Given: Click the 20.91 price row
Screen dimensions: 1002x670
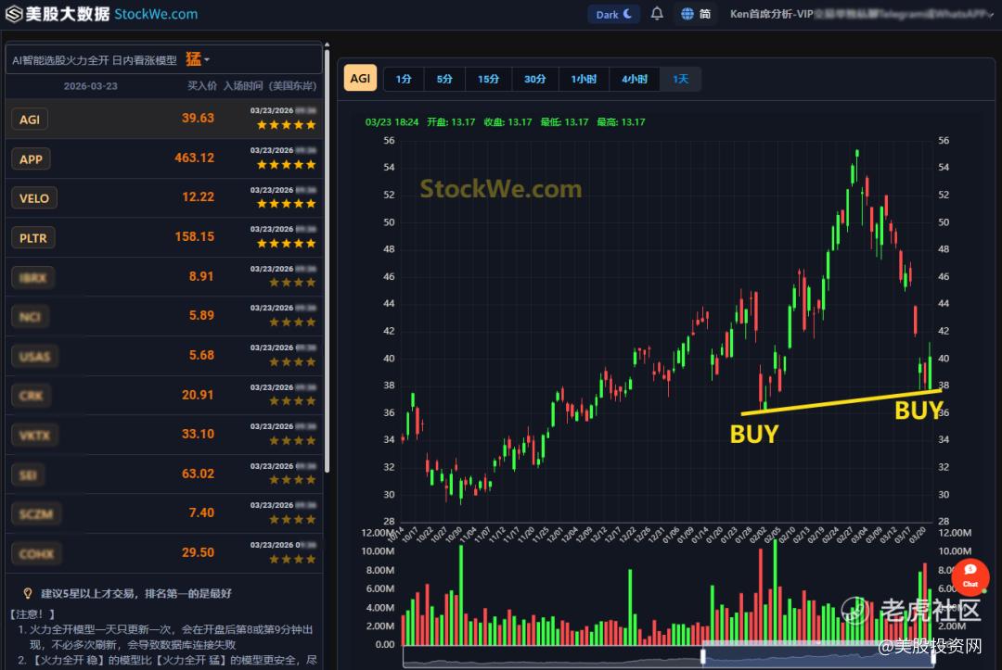Looking at the screenshot, I should [165, 396].
